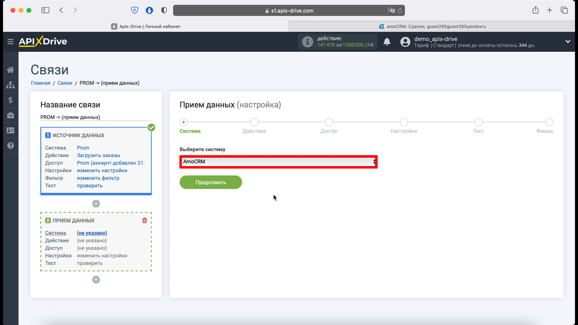This screenshot has height=325, width=578.
Task: Switch to the Apix-Drive Личный кабинет tab
Action: click(x=146, y=26)
